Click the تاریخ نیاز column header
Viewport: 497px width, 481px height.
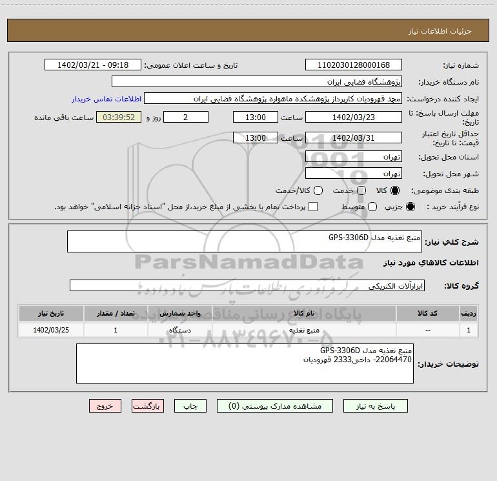pos(51,313)
